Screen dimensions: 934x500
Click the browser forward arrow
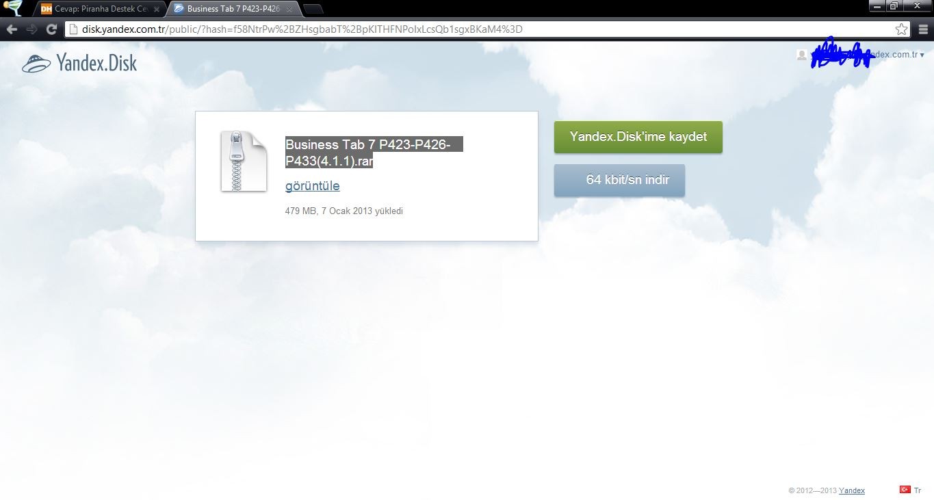tap(31, 29)
